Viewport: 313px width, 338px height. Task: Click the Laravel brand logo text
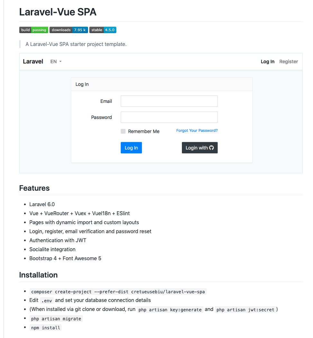point(33,61)
